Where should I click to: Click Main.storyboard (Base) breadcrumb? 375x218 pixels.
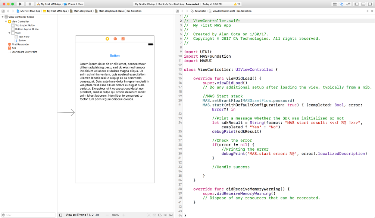tap(110, 11)
